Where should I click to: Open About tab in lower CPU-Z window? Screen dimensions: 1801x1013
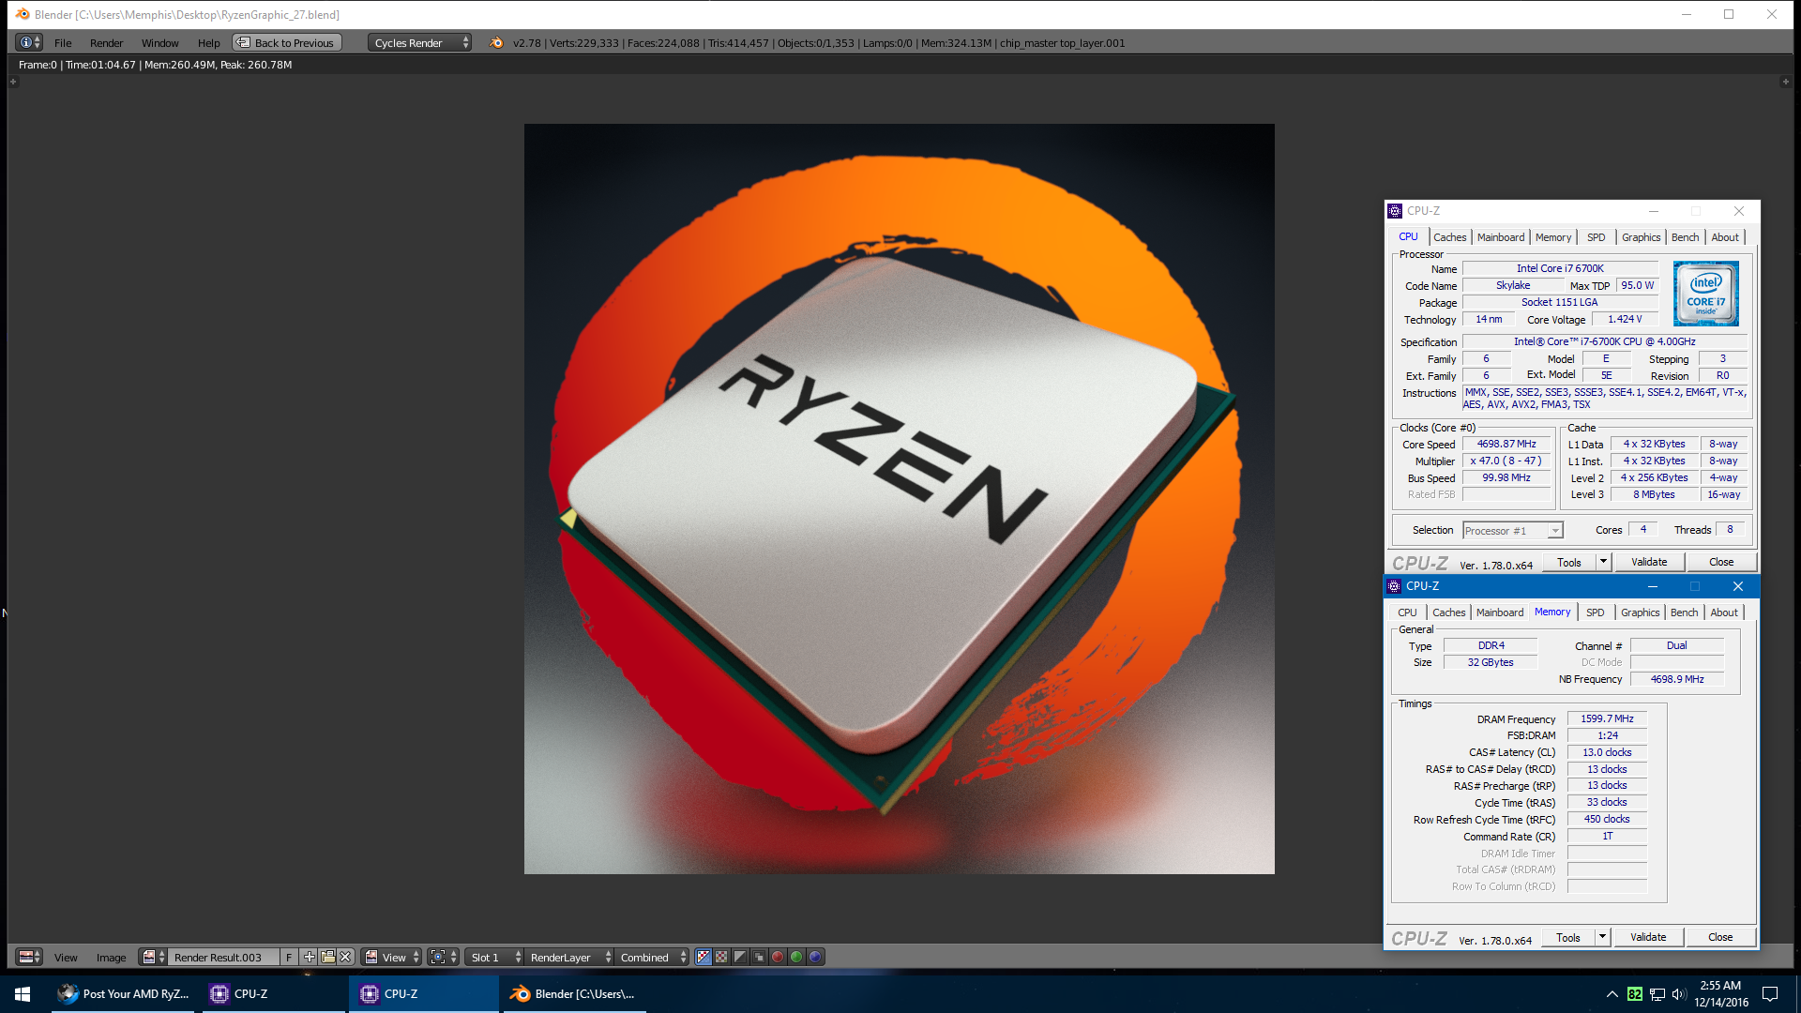[x=1724, y=612]
